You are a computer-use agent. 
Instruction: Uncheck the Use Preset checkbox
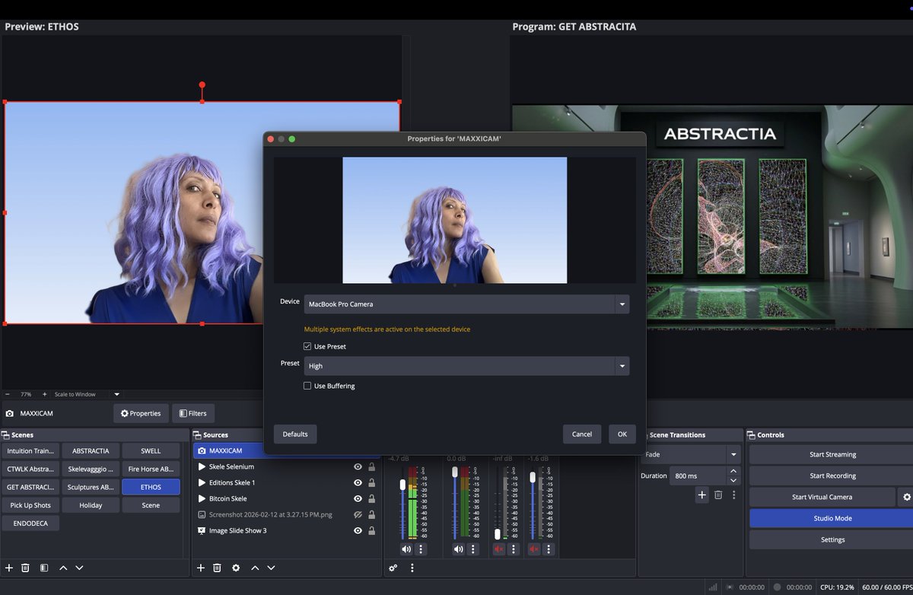(x=307, y=346)
